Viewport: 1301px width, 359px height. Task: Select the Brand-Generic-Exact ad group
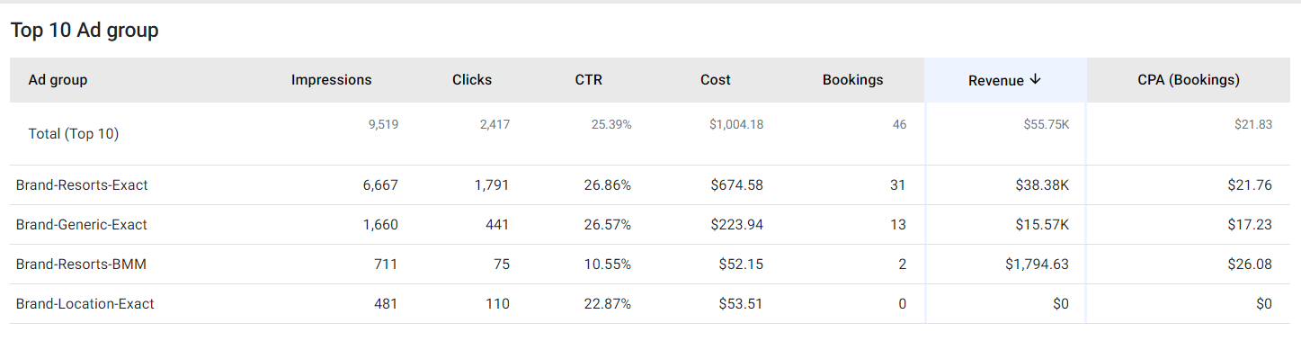tap(81, 225)
